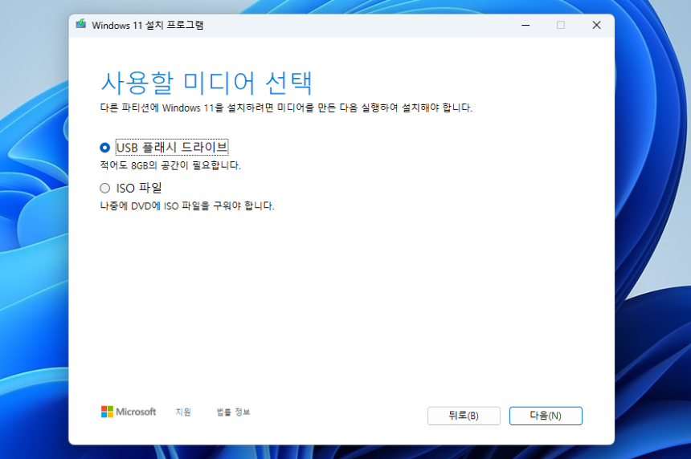Select the USB 플래시 드라이브 radio button
Viewport: 691px width, 459px height.
pyautogui.click(x=104, y=148)
